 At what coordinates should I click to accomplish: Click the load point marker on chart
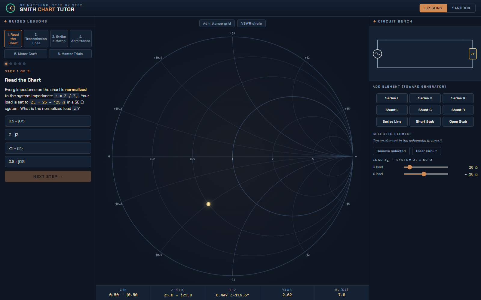208,204
